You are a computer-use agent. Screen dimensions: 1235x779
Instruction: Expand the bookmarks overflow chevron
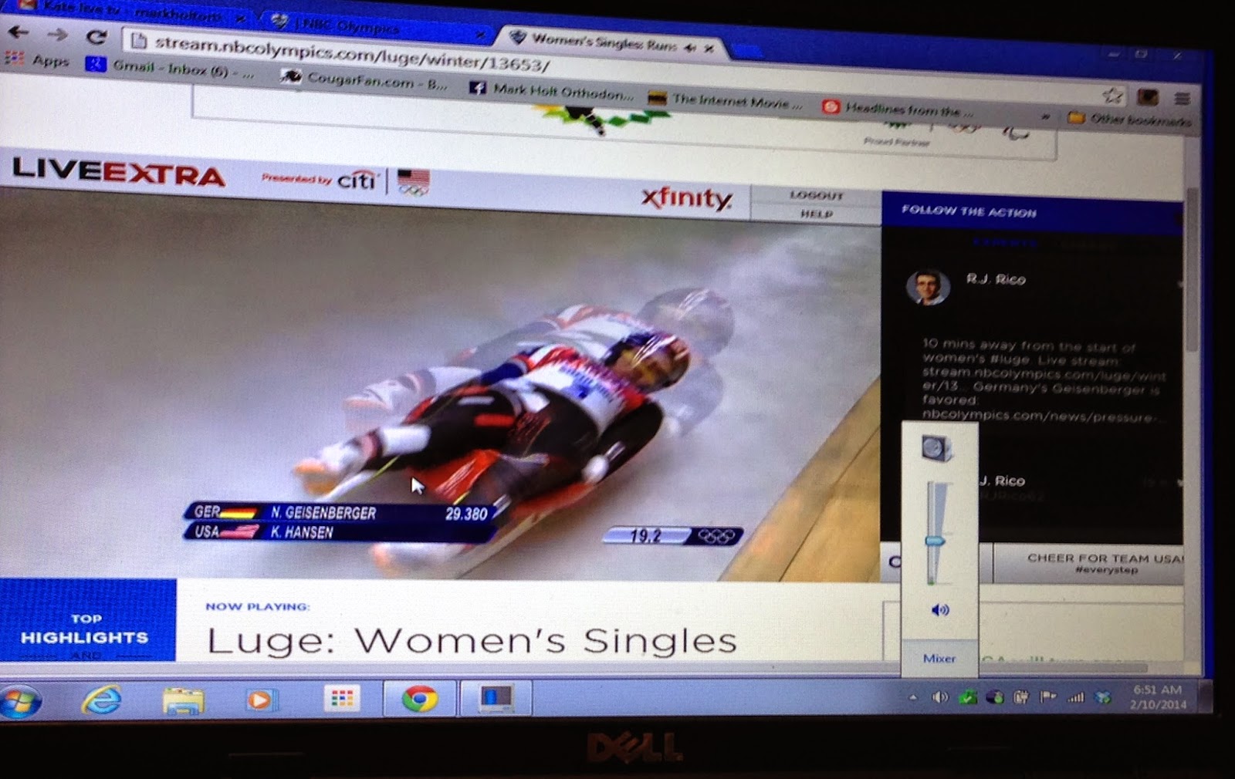click(1045, 117)
